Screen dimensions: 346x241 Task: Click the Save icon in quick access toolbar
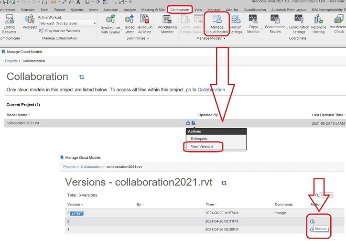click(x=6, y=2)
